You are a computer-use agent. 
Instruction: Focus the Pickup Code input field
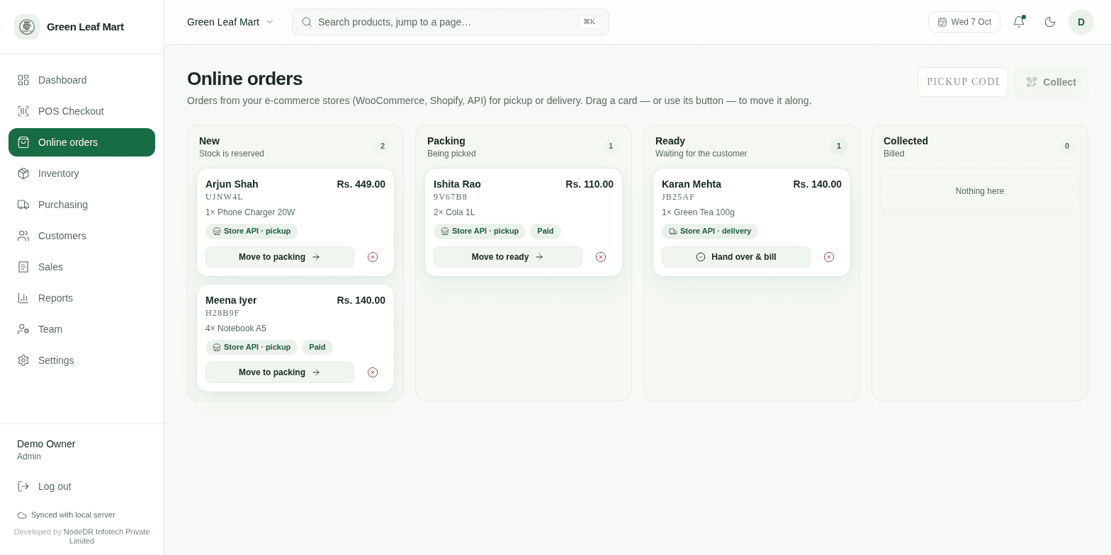point(963,82)
